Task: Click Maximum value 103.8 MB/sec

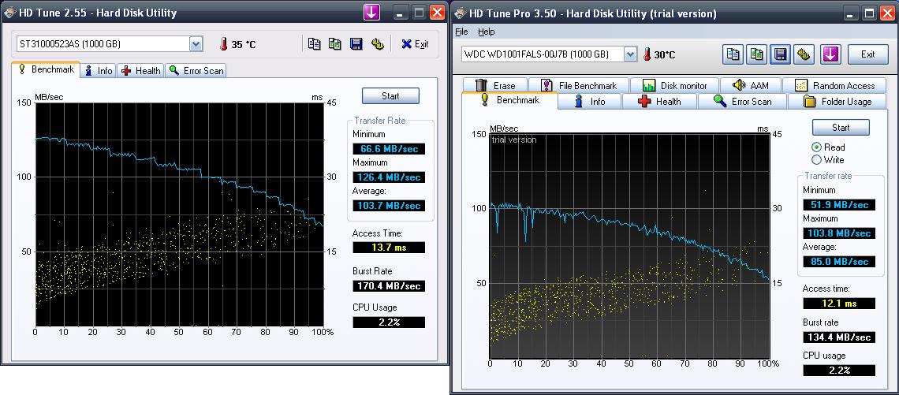Action: click(839, 233)
